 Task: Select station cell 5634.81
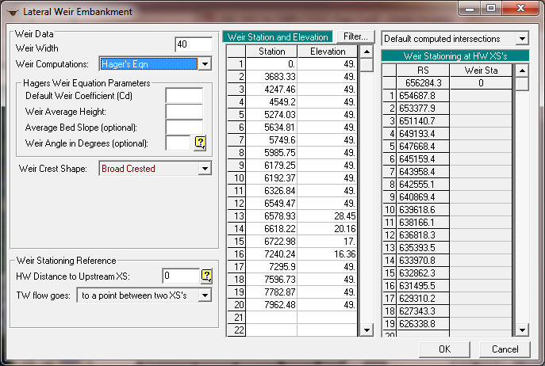(x=271, y=128)
